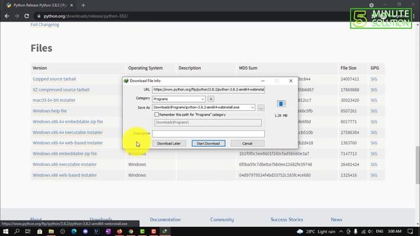
Task: Open the Save As path dropdown
Action: click(252, 108)
